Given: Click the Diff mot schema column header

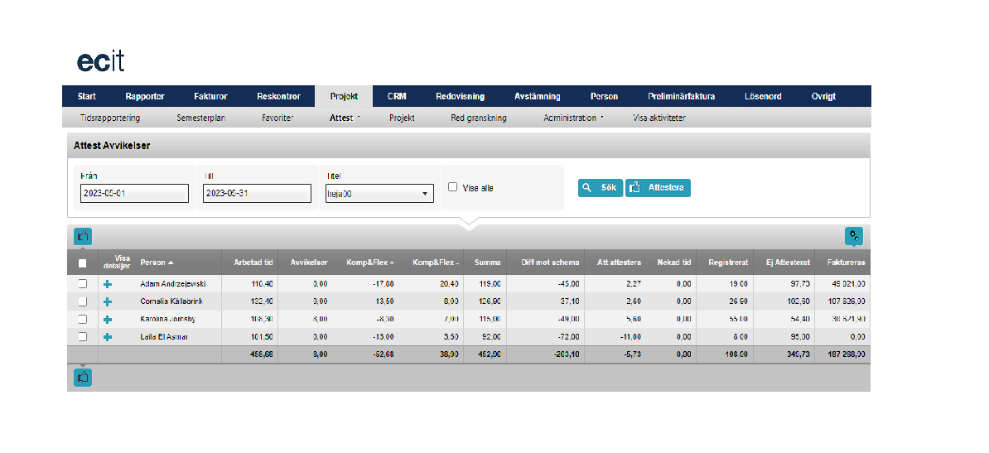Looking at the screenshot, I should 550,263.
